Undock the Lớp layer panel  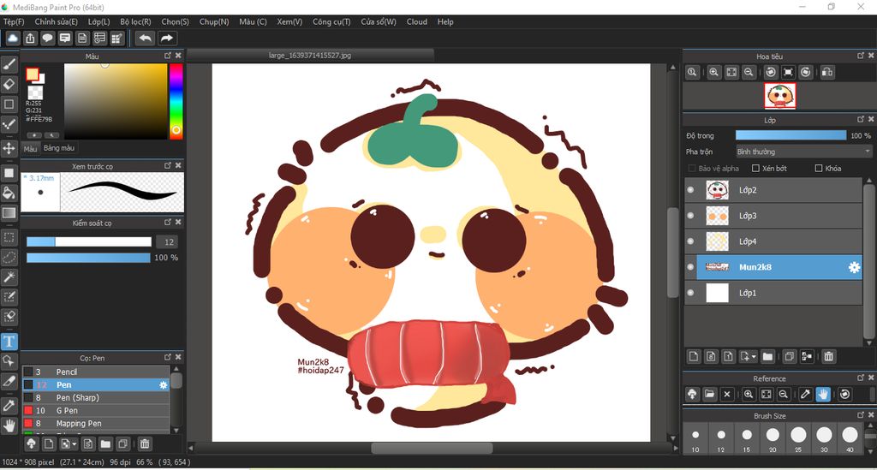tap(861, 119)
